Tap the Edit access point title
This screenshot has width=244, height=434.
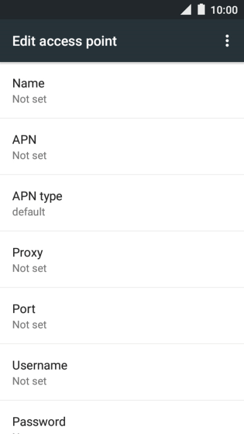64,41
